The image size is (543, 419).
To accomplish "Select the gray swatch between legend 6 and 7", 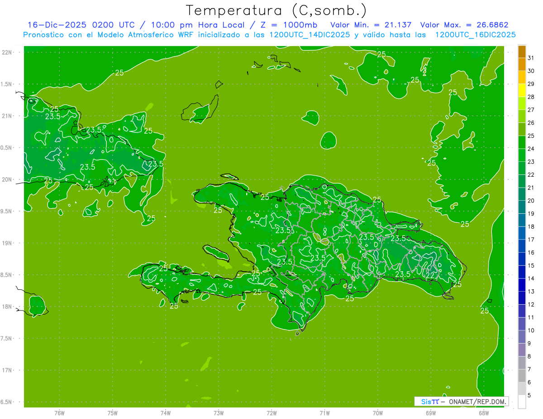I will (522, 376).
